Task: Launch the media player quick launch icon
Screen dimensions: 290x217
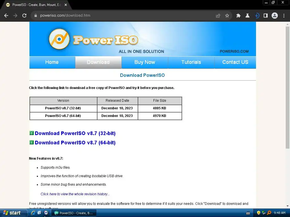Action: point(46,213)
